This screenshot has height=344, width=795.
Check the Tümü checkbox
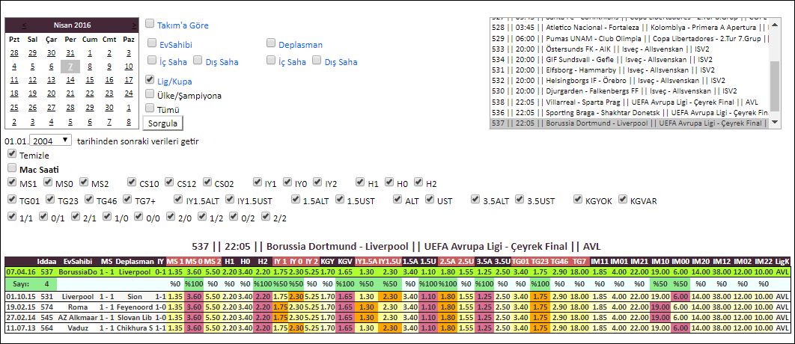[150, 108]
